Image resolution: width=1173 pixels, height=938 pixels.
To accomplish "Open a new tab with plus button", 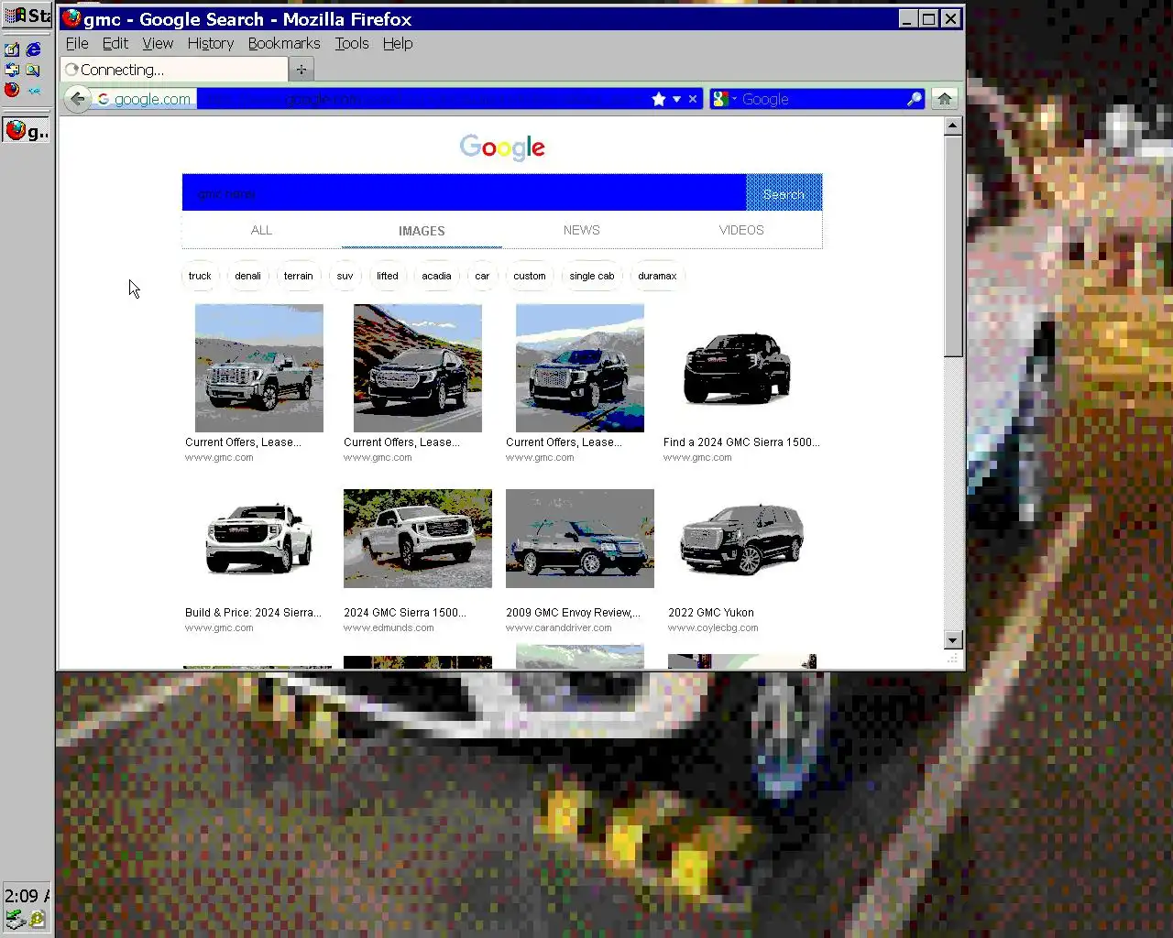I will coord(301,70).
